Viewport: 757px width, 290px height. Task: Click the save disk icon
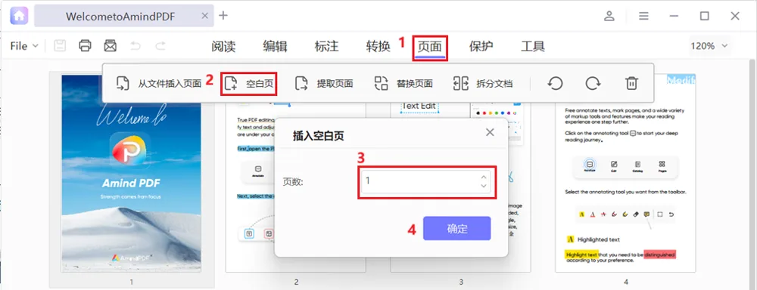(60, 46)
